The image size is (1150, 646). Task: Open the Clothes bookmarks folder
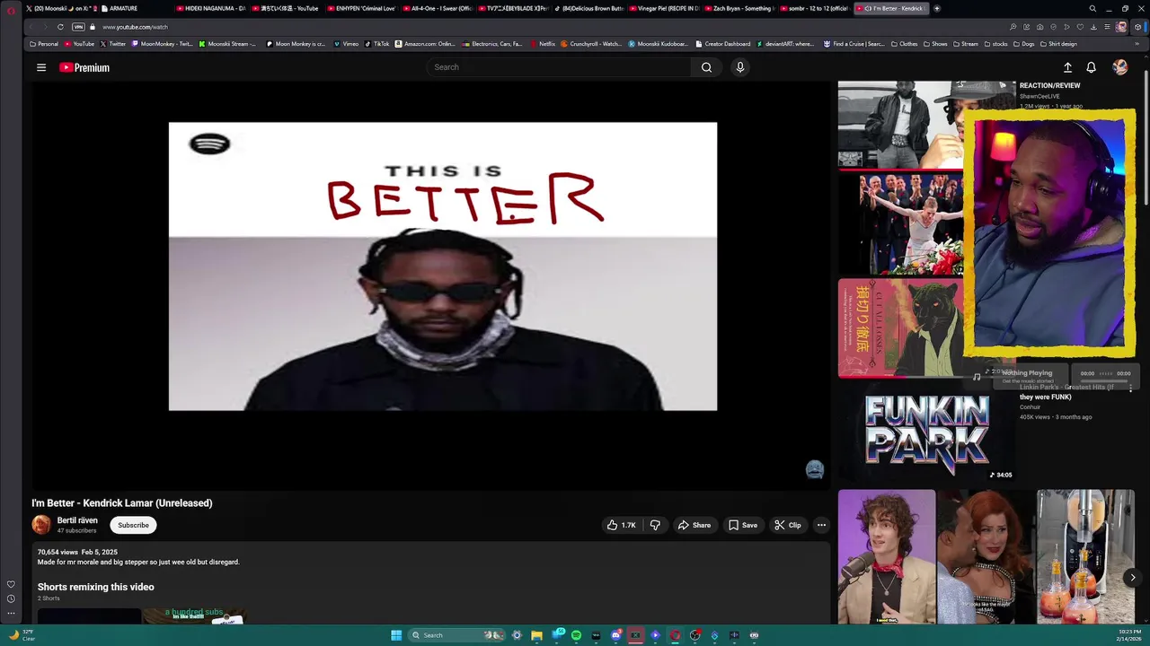click(904, 44)
